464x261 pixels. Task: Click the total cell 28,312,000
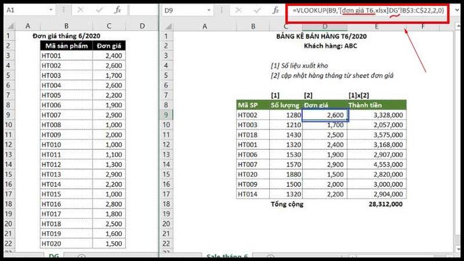[377, 204]
